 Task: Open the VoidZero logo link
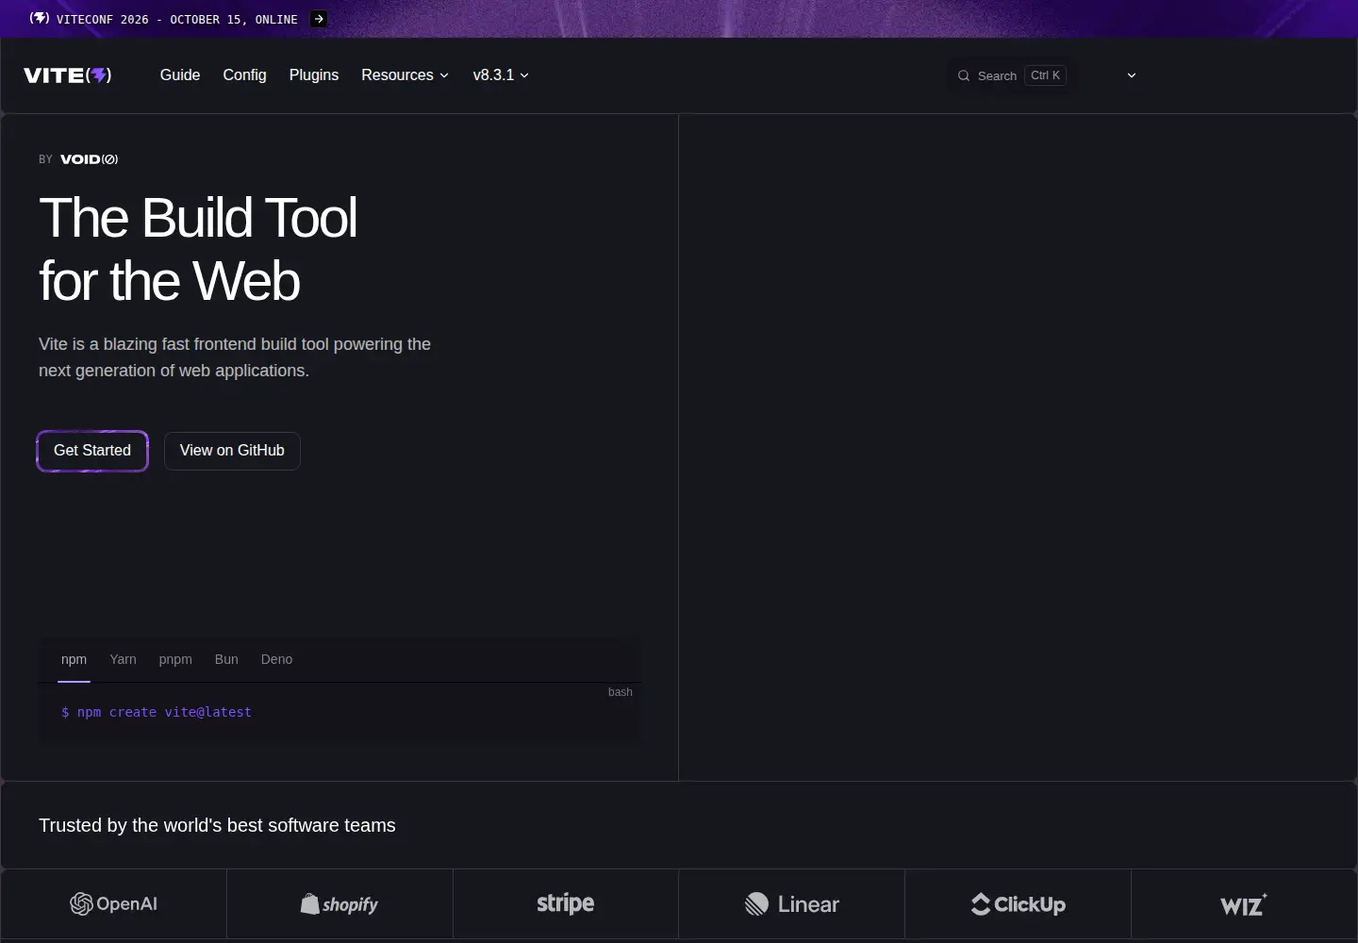pyautogui.click(x=90, y=159)
